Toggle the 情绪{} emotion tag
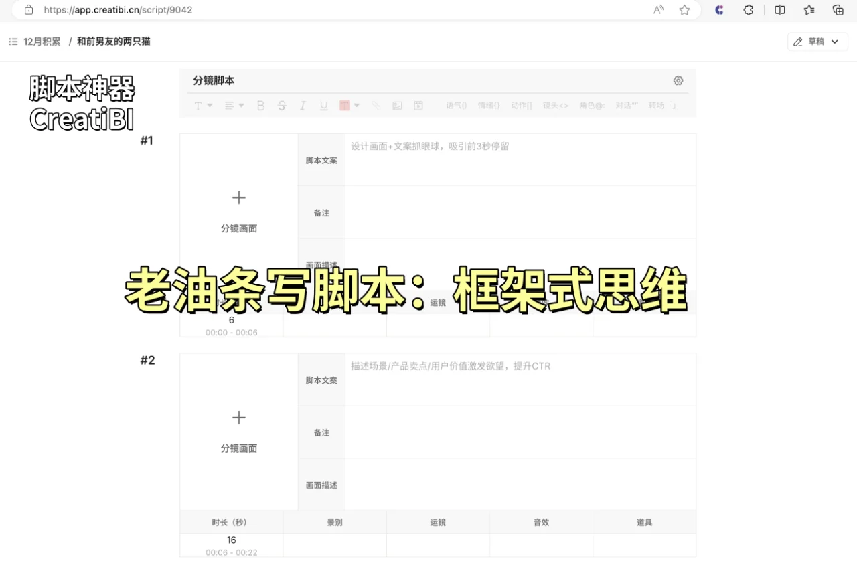This screenshot has height=573, width=857. (489, 105)
